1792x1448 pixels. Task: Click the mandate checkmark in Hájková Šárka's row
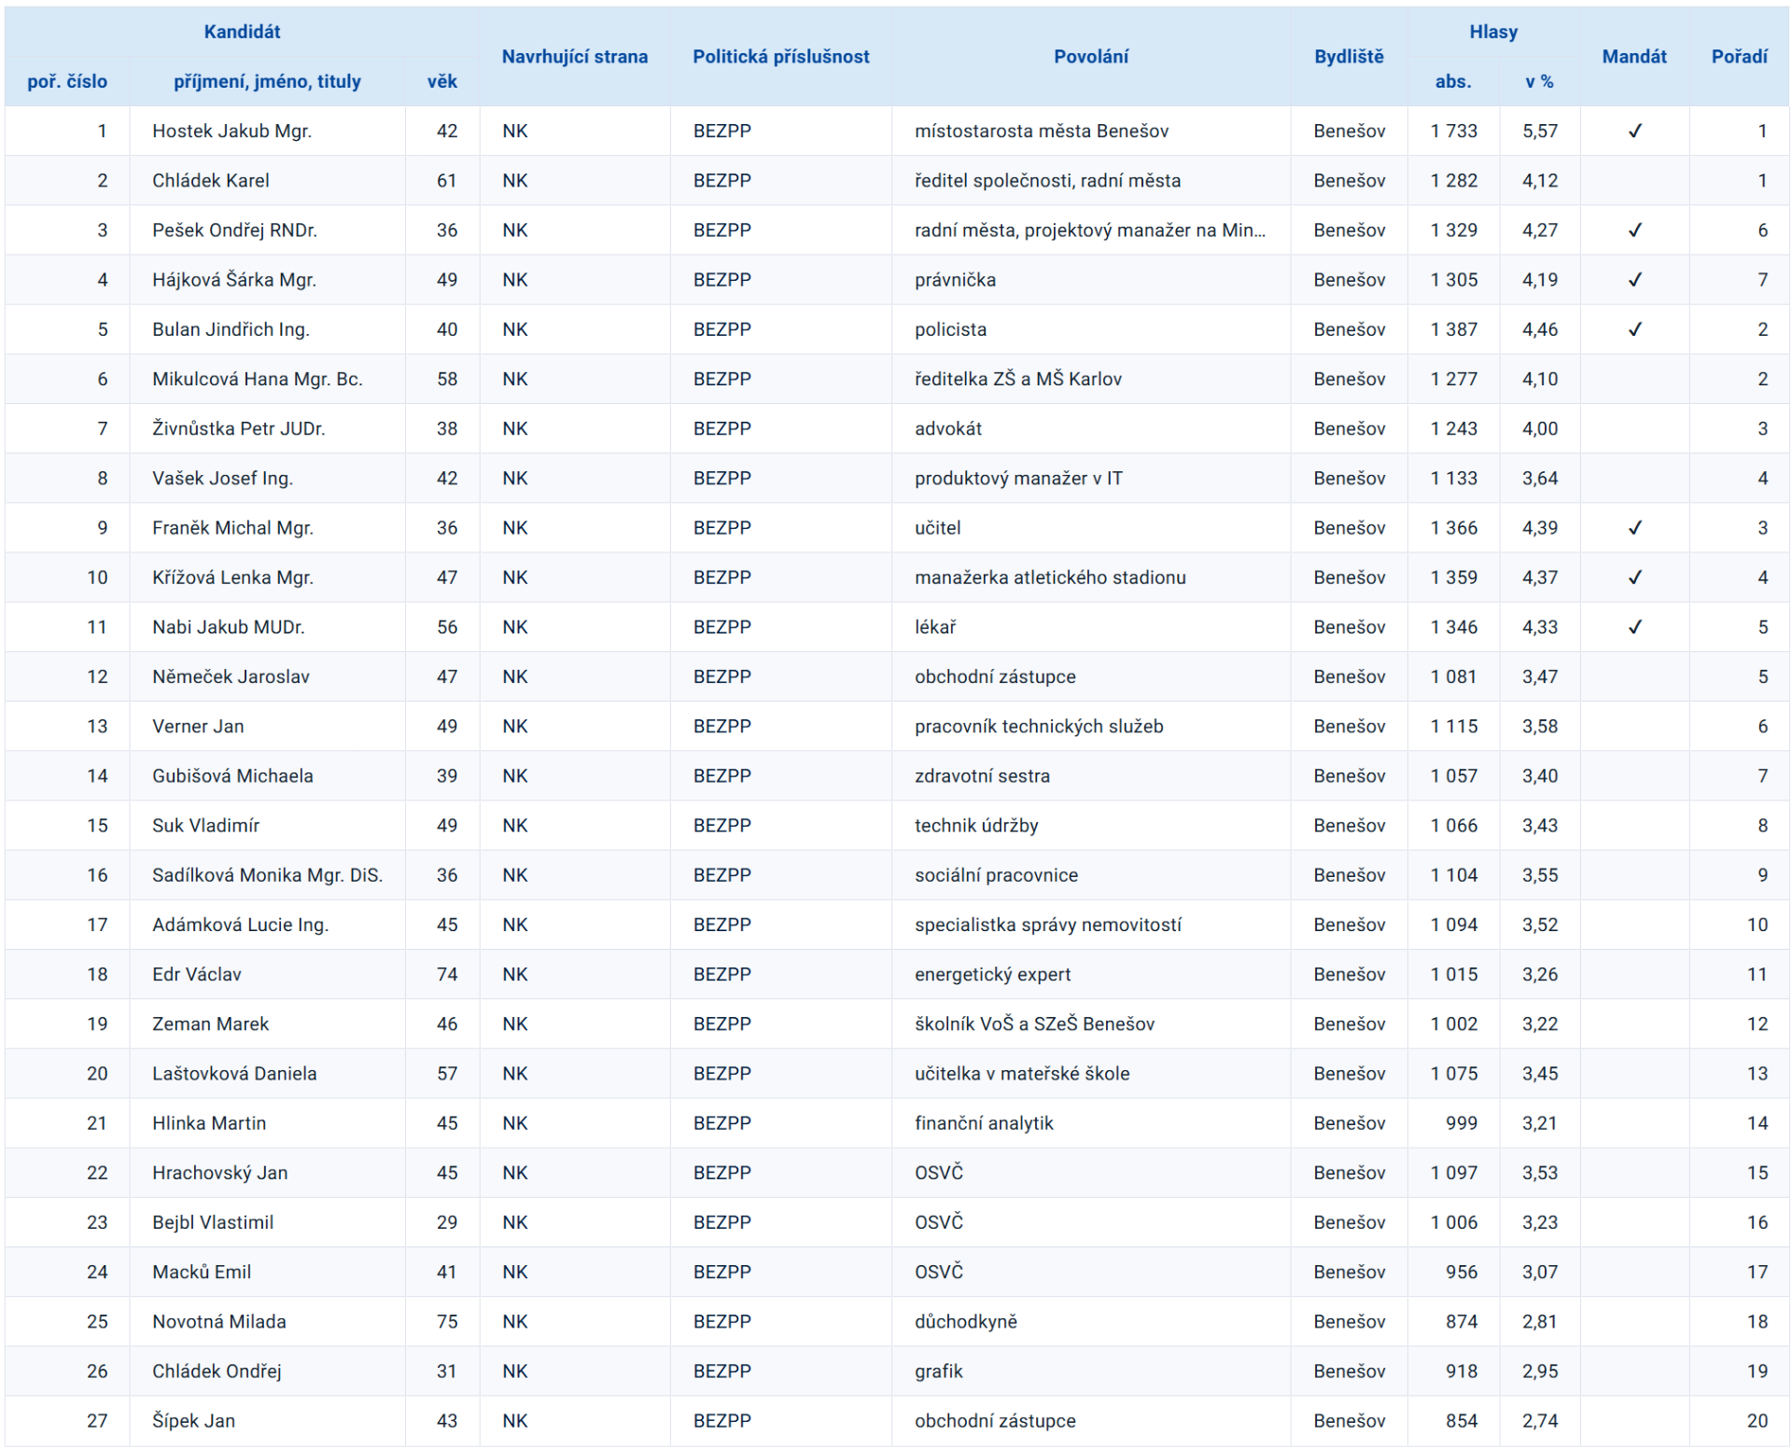(1633, 280)
